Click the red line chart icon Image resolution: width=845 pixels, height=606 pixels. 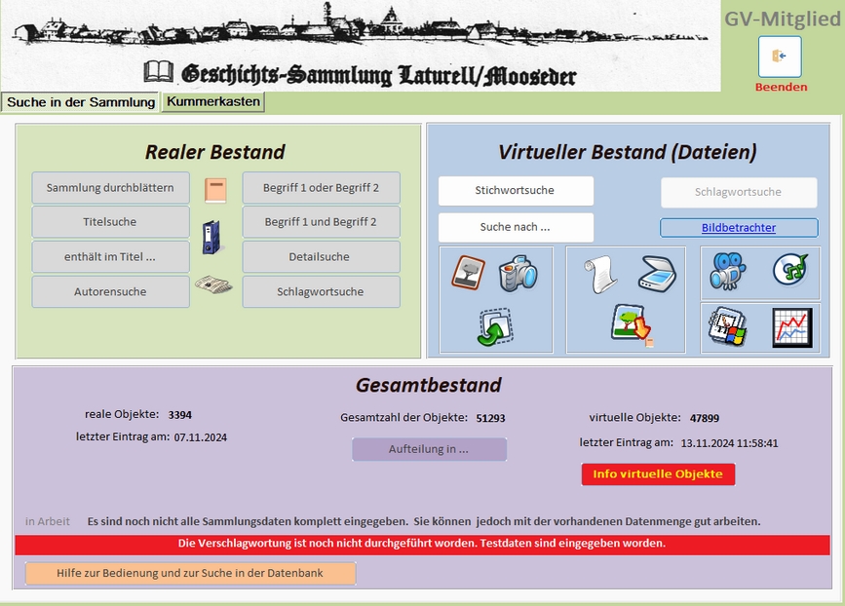pyautogui.click(x=791, y=327)
